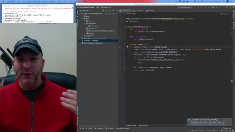The width and height of the screenshot is (235, 132).
Task: Toggle the Terminal tool window button
Action: point(109,128)
